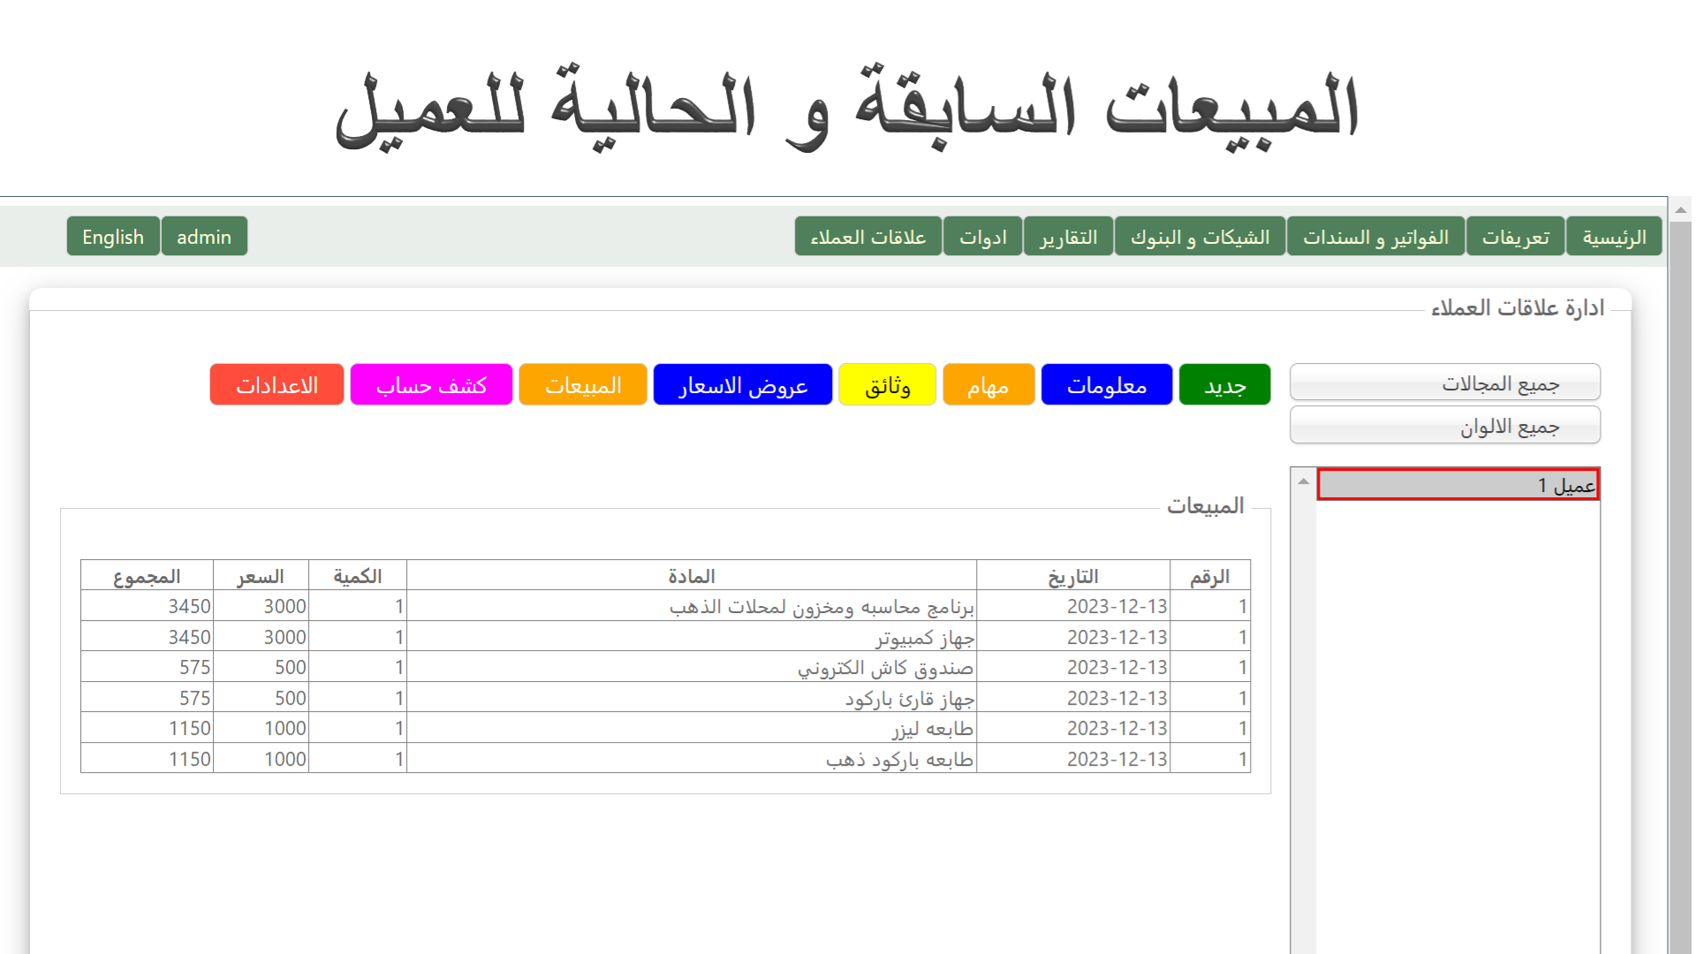Open the yellow وثائق tab

(887, 385)
